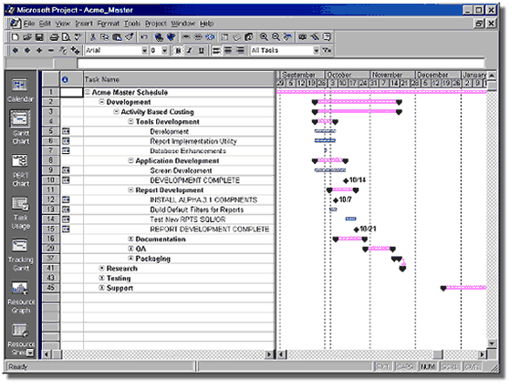Open Task Usage view
520x388 pixels.
21,213
